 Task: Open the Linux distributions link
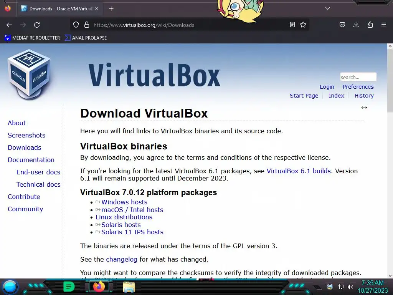click(x=124, y=217)
